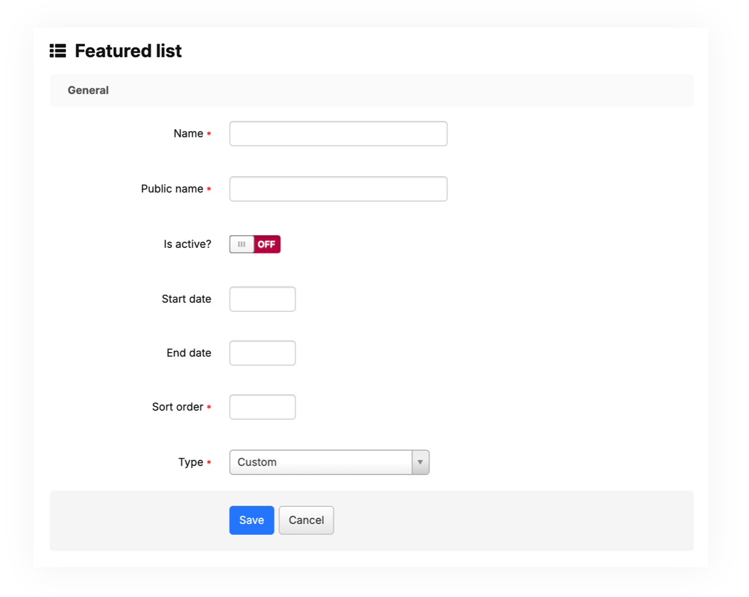
Task: Click the Featured list page heading
Action: tap(128, 51)
